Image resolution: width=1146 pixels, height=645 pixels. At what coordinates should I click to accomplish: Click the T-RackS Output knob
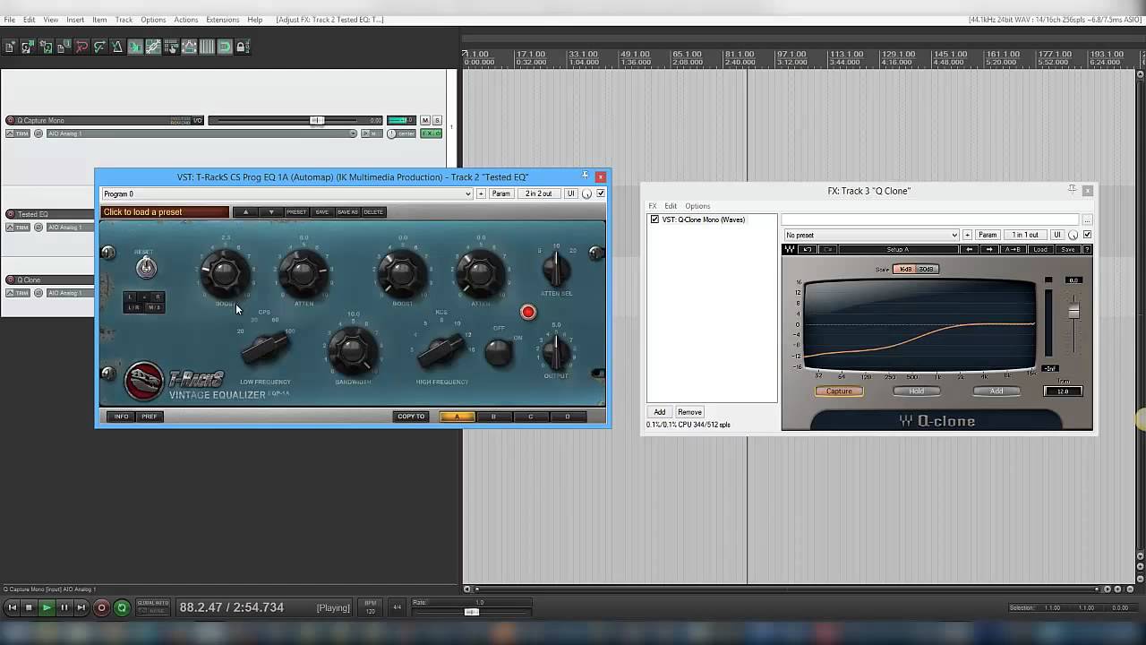(556, 352)
